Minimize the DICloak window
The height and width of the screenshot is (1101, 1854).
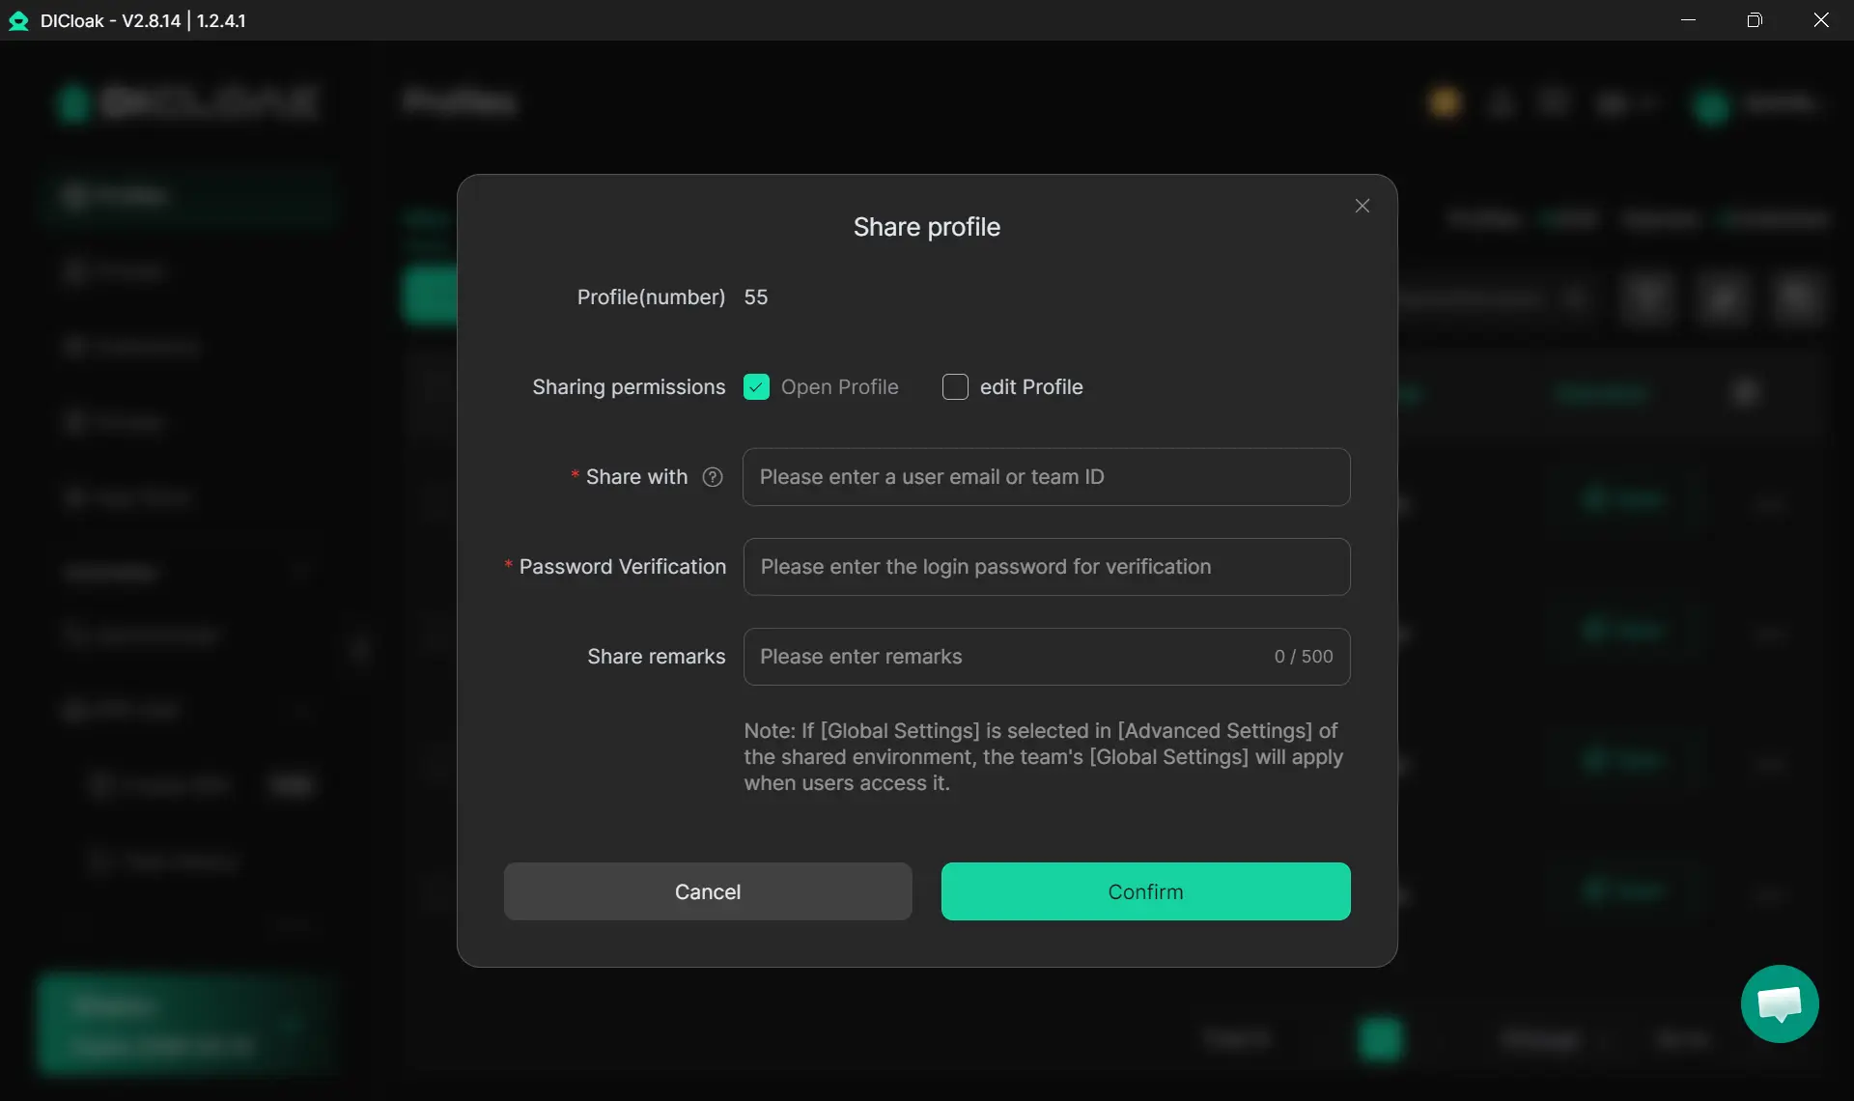tap(1688, 20)
